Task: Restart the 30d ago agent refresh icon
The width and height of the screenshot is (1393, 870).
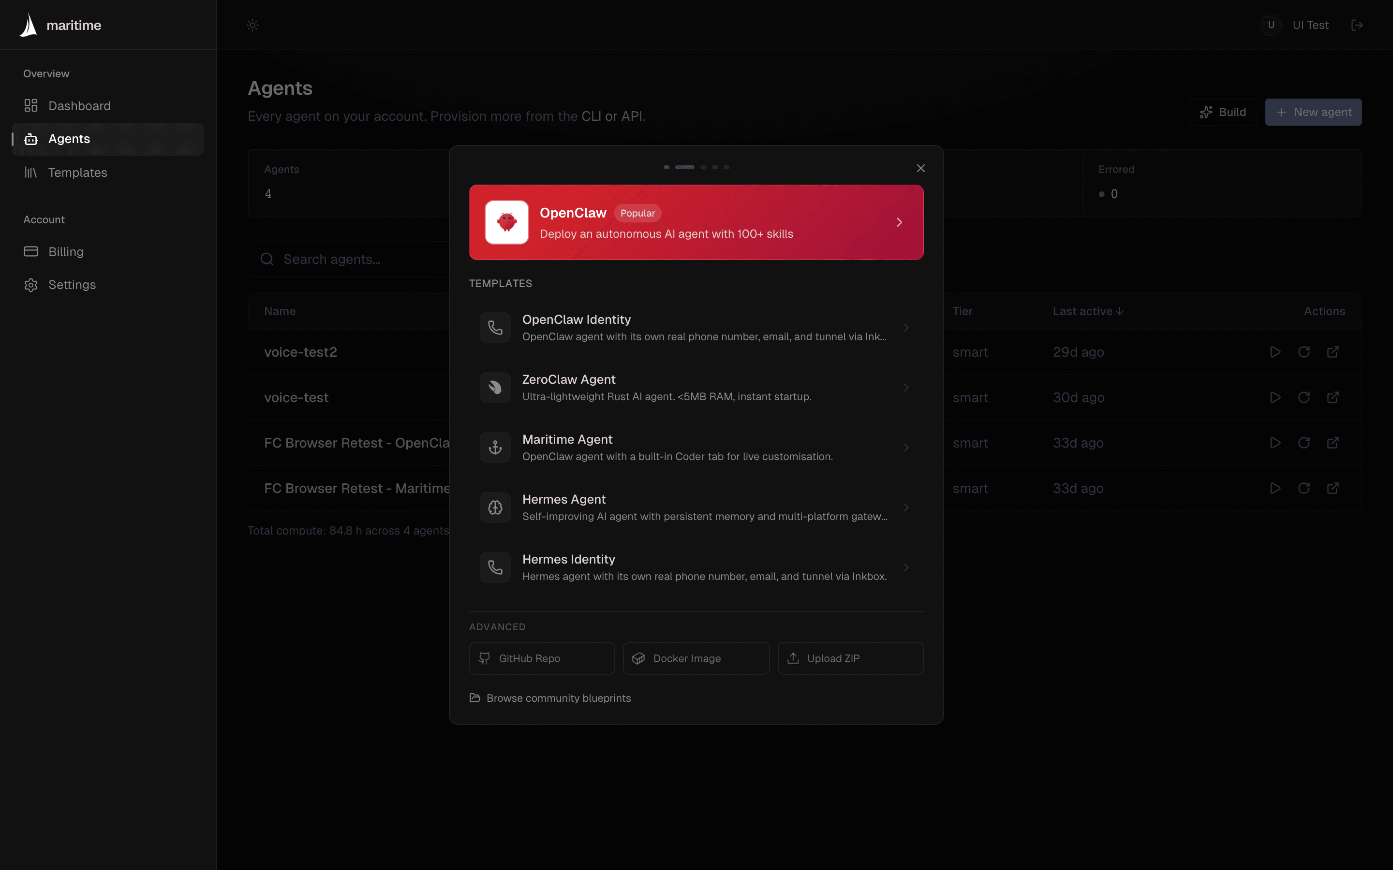Action: pyautogui.click(x=1304, y=397)
